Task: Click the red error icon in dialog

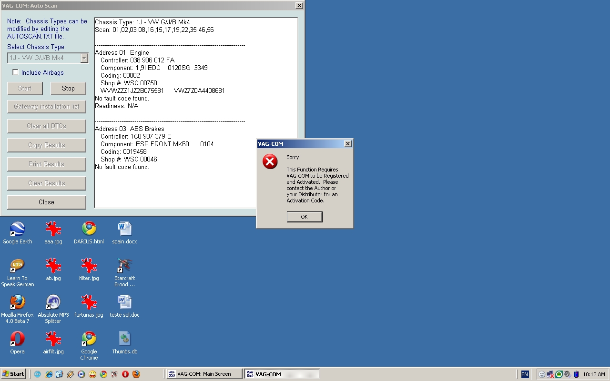Action: [x=270, y=161]
